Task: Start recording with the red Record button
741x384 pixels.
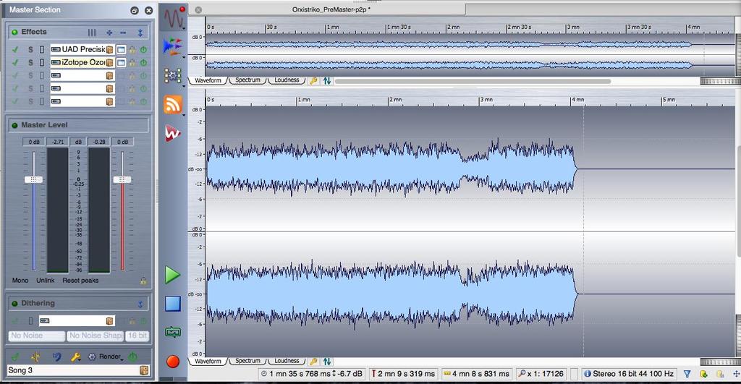Action: click(173, 362)
